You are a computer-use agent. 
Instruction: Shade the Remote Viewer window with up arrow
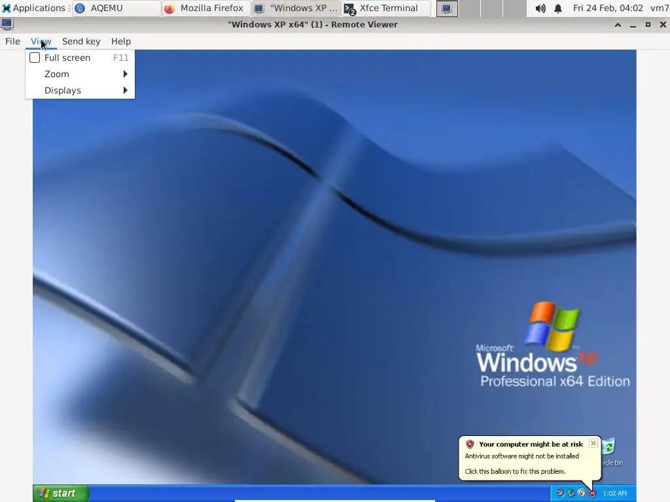(618, 25)
